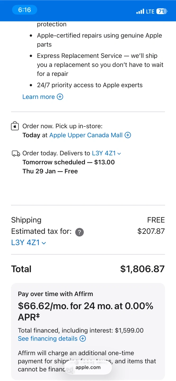This screenshot has width=176, height=381.
Task: Open the L3Y 4Z1 selector under Estimated tax
Action: coord(25,243)
